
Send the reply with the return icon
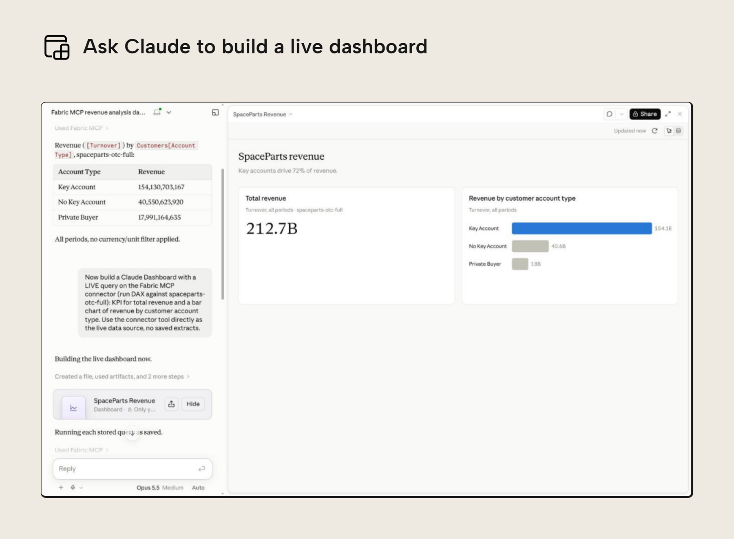201,469
